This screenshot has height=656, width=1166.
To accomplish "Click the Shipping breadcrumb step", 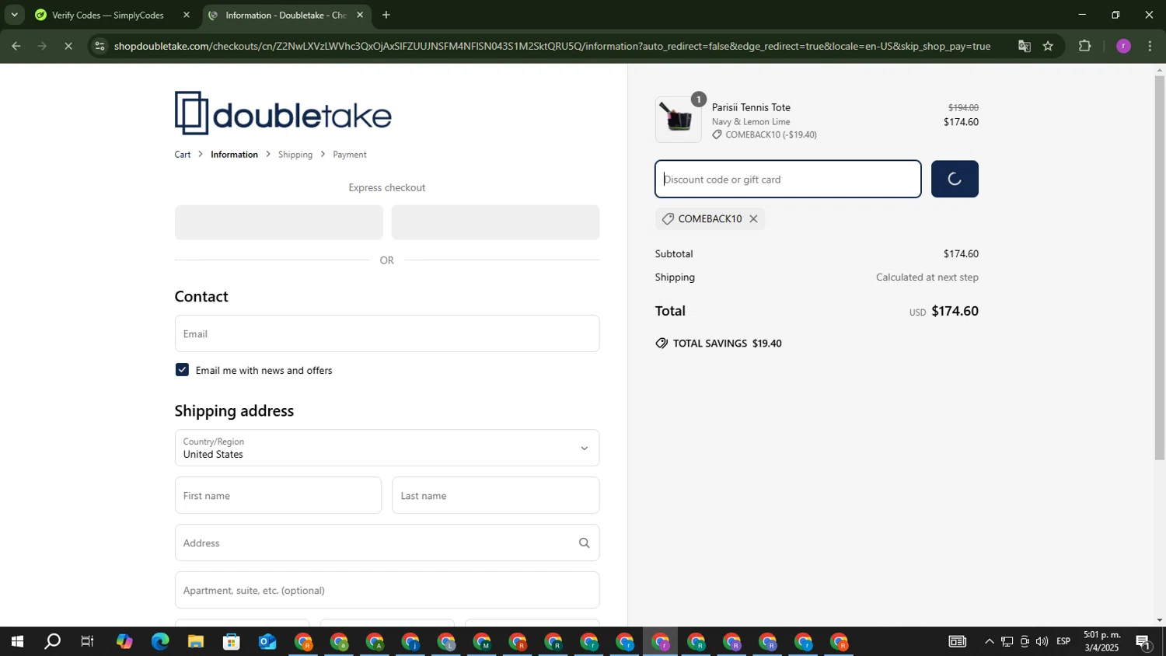I will (x=295, y=155).
